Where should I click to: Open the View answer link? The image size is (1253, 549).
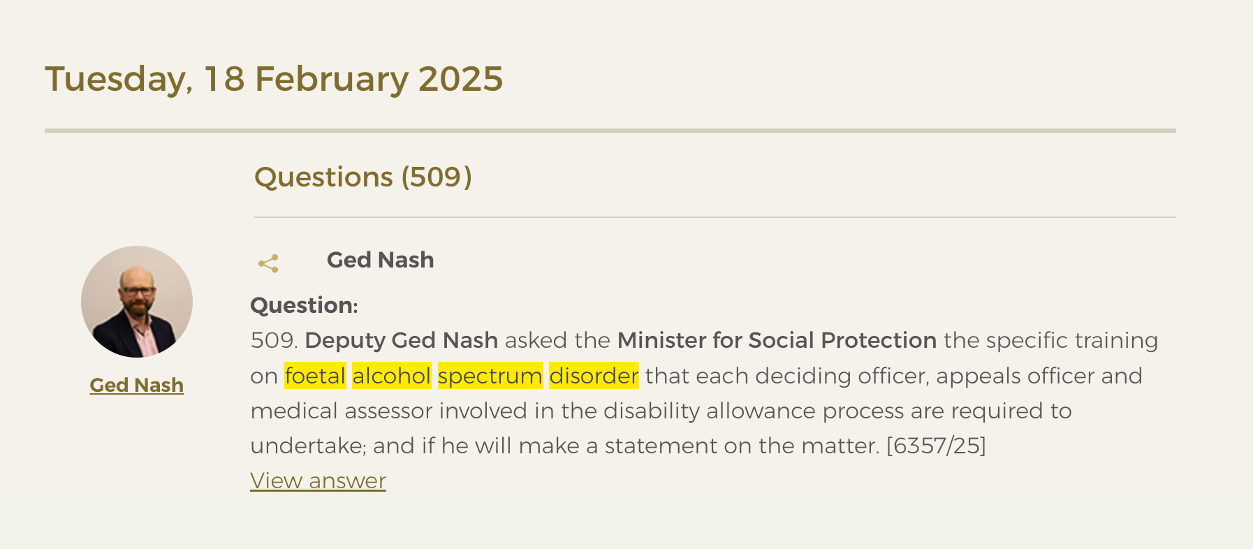pos(318,481)
